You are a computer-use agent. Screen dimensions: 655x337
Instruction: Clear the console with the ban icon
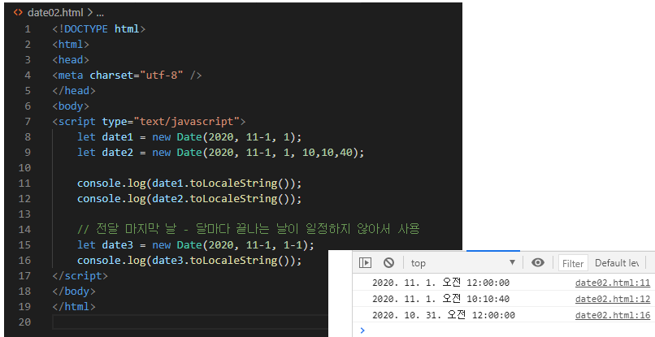[x=388, y=262]
